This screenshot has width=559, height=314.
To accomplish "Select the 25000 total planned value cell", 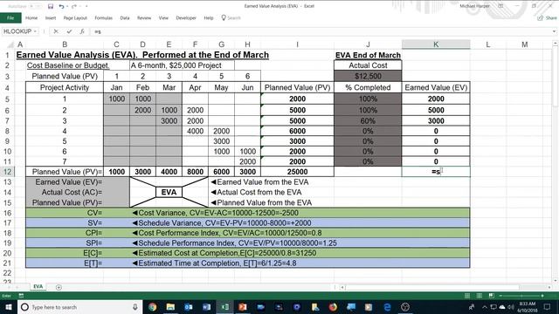I will pos(297,172).
